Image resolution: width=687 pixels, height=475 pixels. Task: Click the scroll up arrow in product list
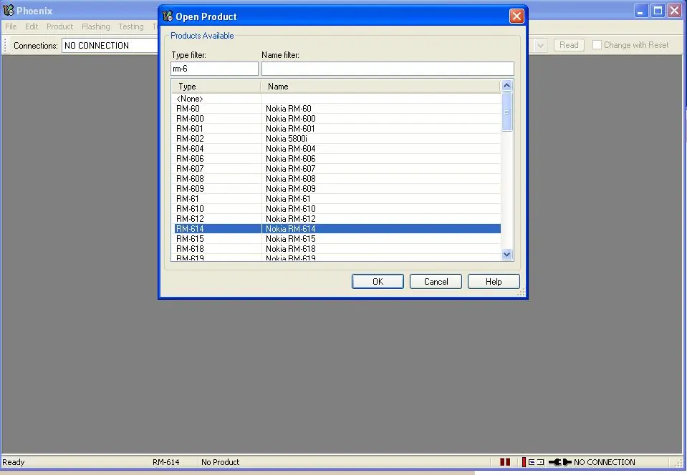507,86
